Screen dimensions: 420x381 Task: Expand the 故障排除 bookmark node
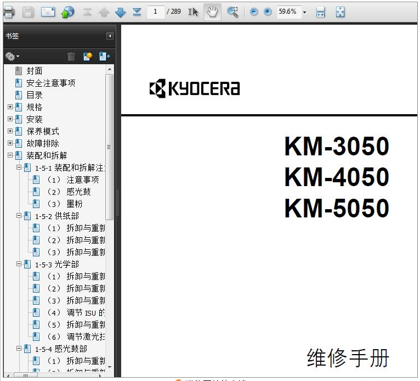click(x=10, y=143)
